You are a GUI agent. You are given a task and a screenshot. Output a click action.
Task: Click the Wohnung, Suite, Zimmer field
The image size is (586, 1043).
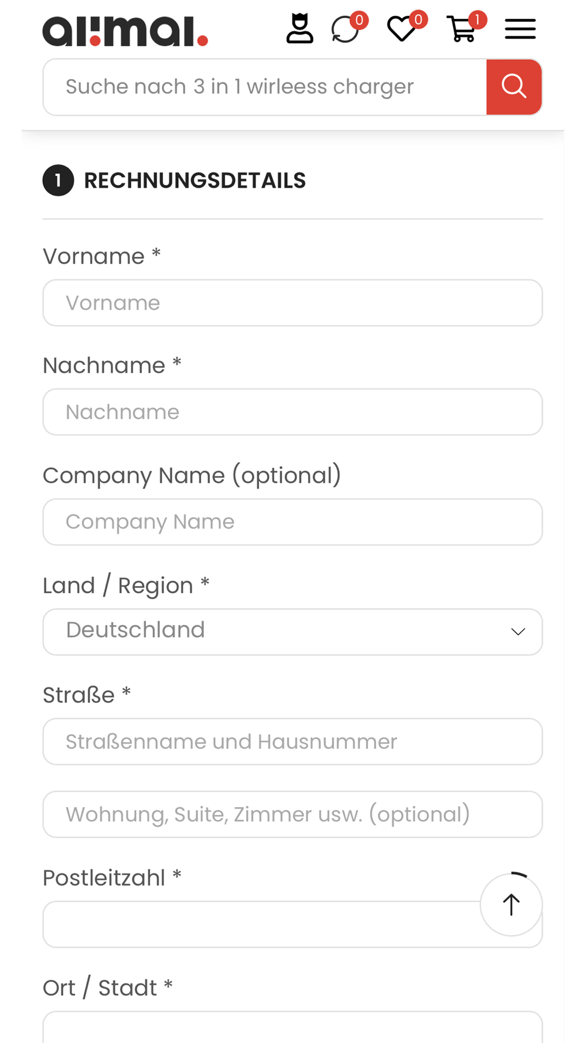[x=292, y=814]
